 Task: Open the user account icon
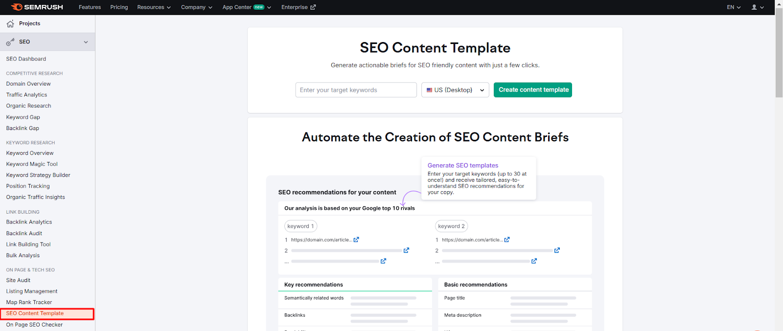tap(754, 7)
